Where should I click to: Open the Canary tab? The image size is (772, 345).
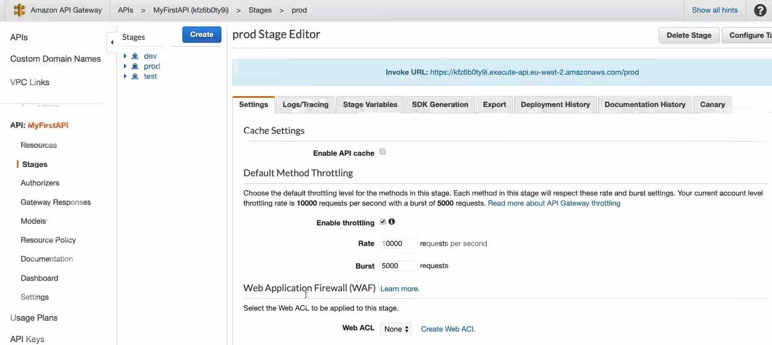pos(712,105)
